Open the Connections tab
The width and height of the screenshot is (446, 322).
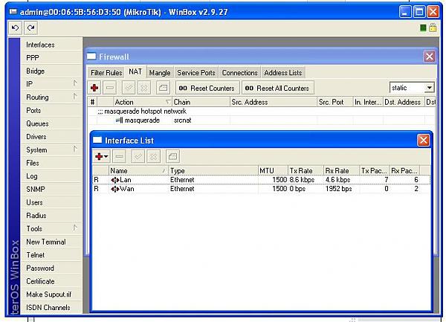pos(240,73)
